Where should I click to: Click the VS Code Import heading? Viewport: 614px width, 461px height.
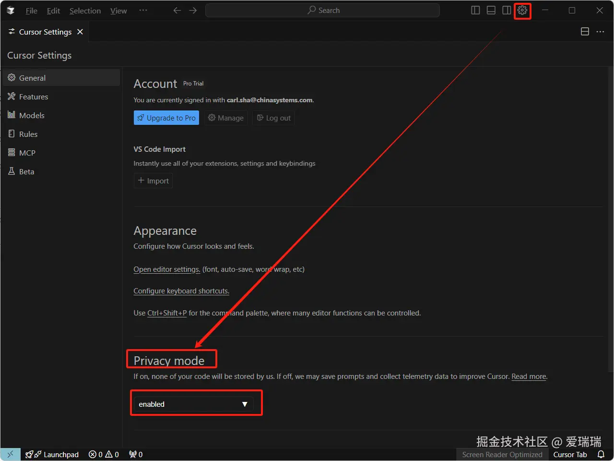tap(159, 149)
